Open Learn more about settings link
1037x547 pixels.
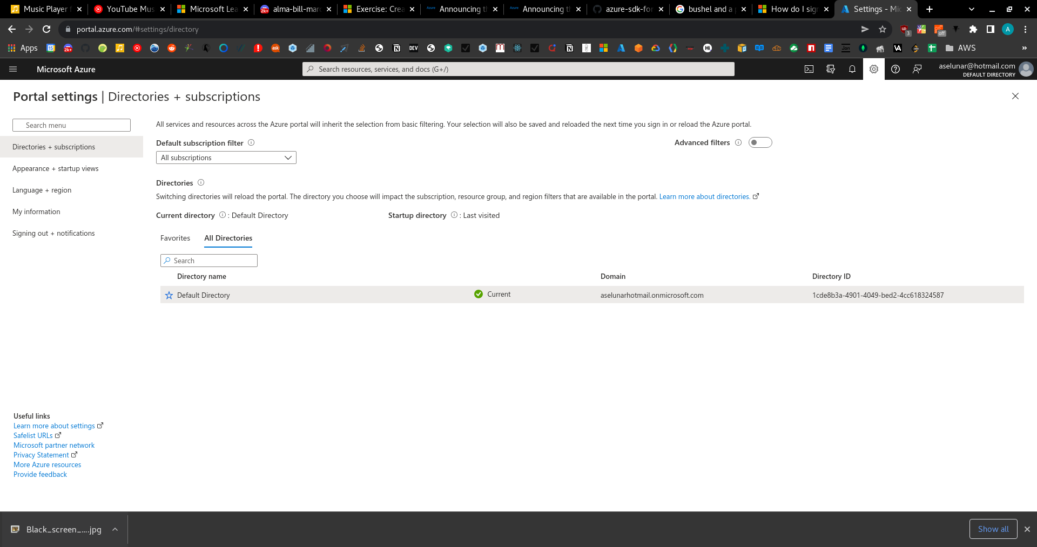coord(54,426)
